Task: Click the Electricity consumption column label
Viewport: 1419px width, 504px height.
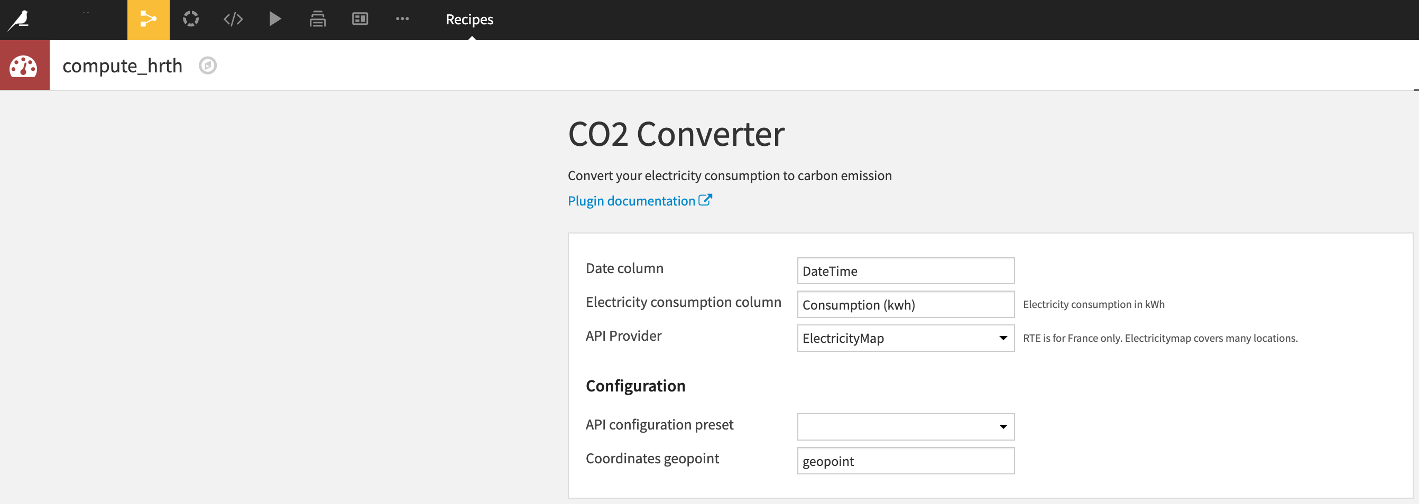Action: tap(683, 302)
